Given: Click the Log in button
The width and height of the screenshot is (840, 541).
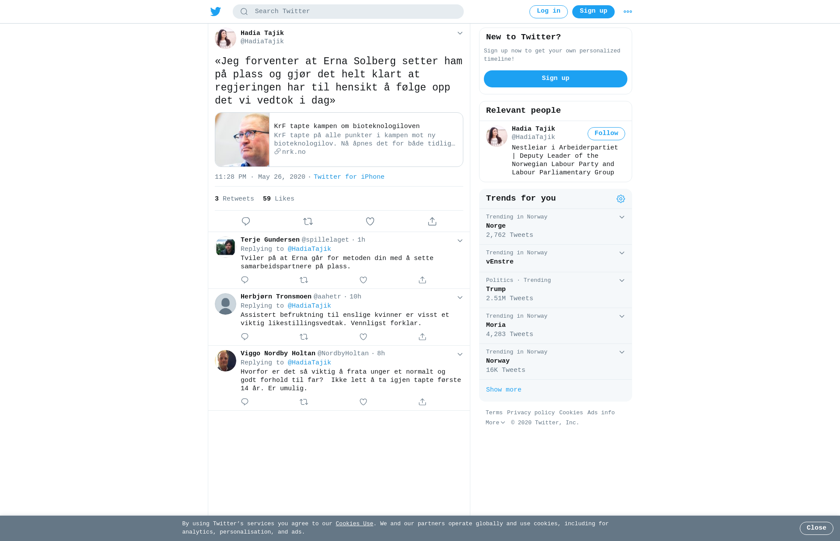Looking at the screenshot, I should click(549, 12).
